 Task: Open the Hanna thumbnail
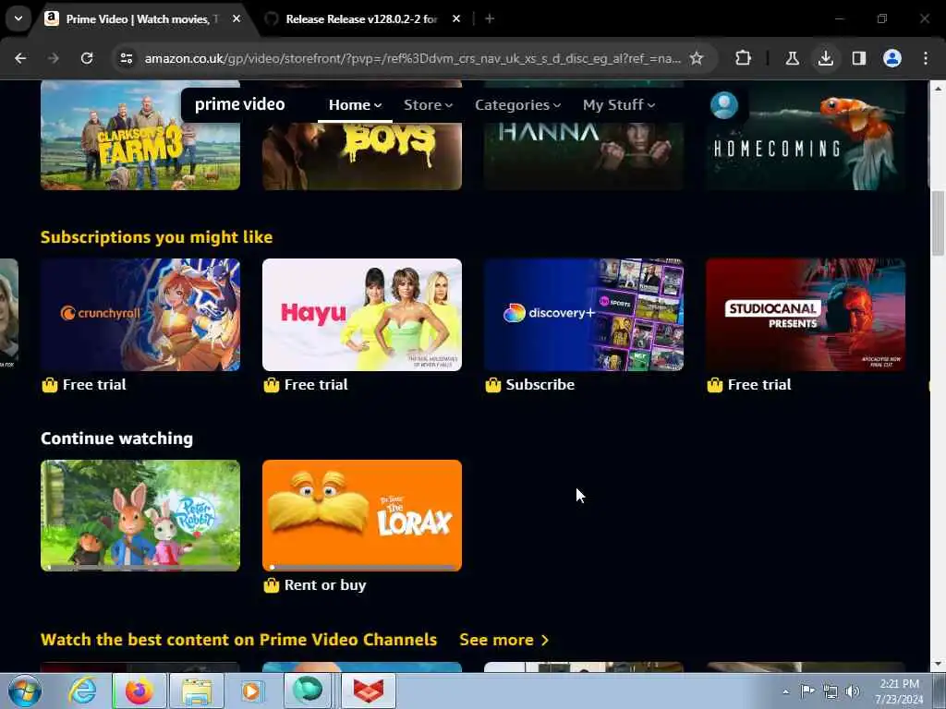584,155
